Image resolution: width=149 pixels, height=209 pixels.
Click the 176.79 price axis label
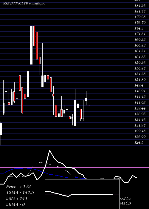pos(140,23)
